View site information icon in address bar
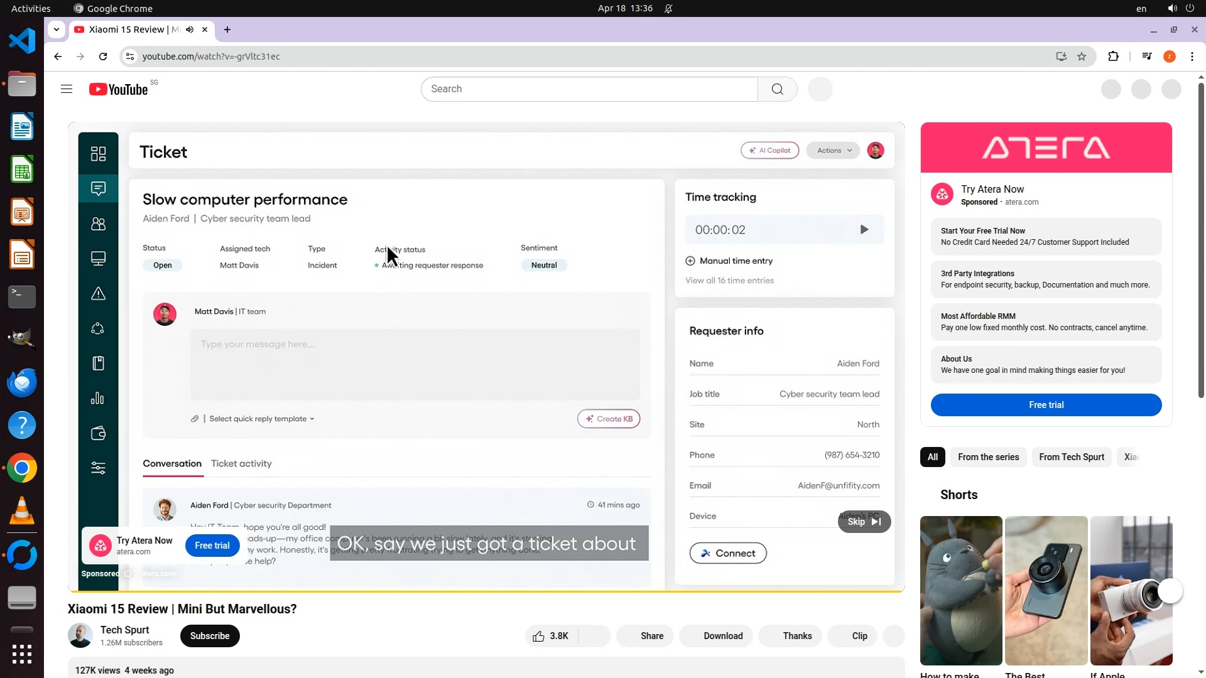The width and height of the screenshot is (1206, 678). (130, 56)
